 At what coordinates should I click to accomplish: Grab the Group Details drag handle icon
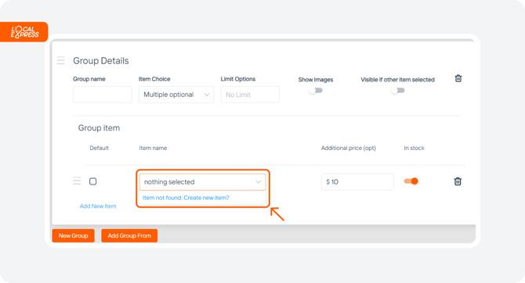60,60
